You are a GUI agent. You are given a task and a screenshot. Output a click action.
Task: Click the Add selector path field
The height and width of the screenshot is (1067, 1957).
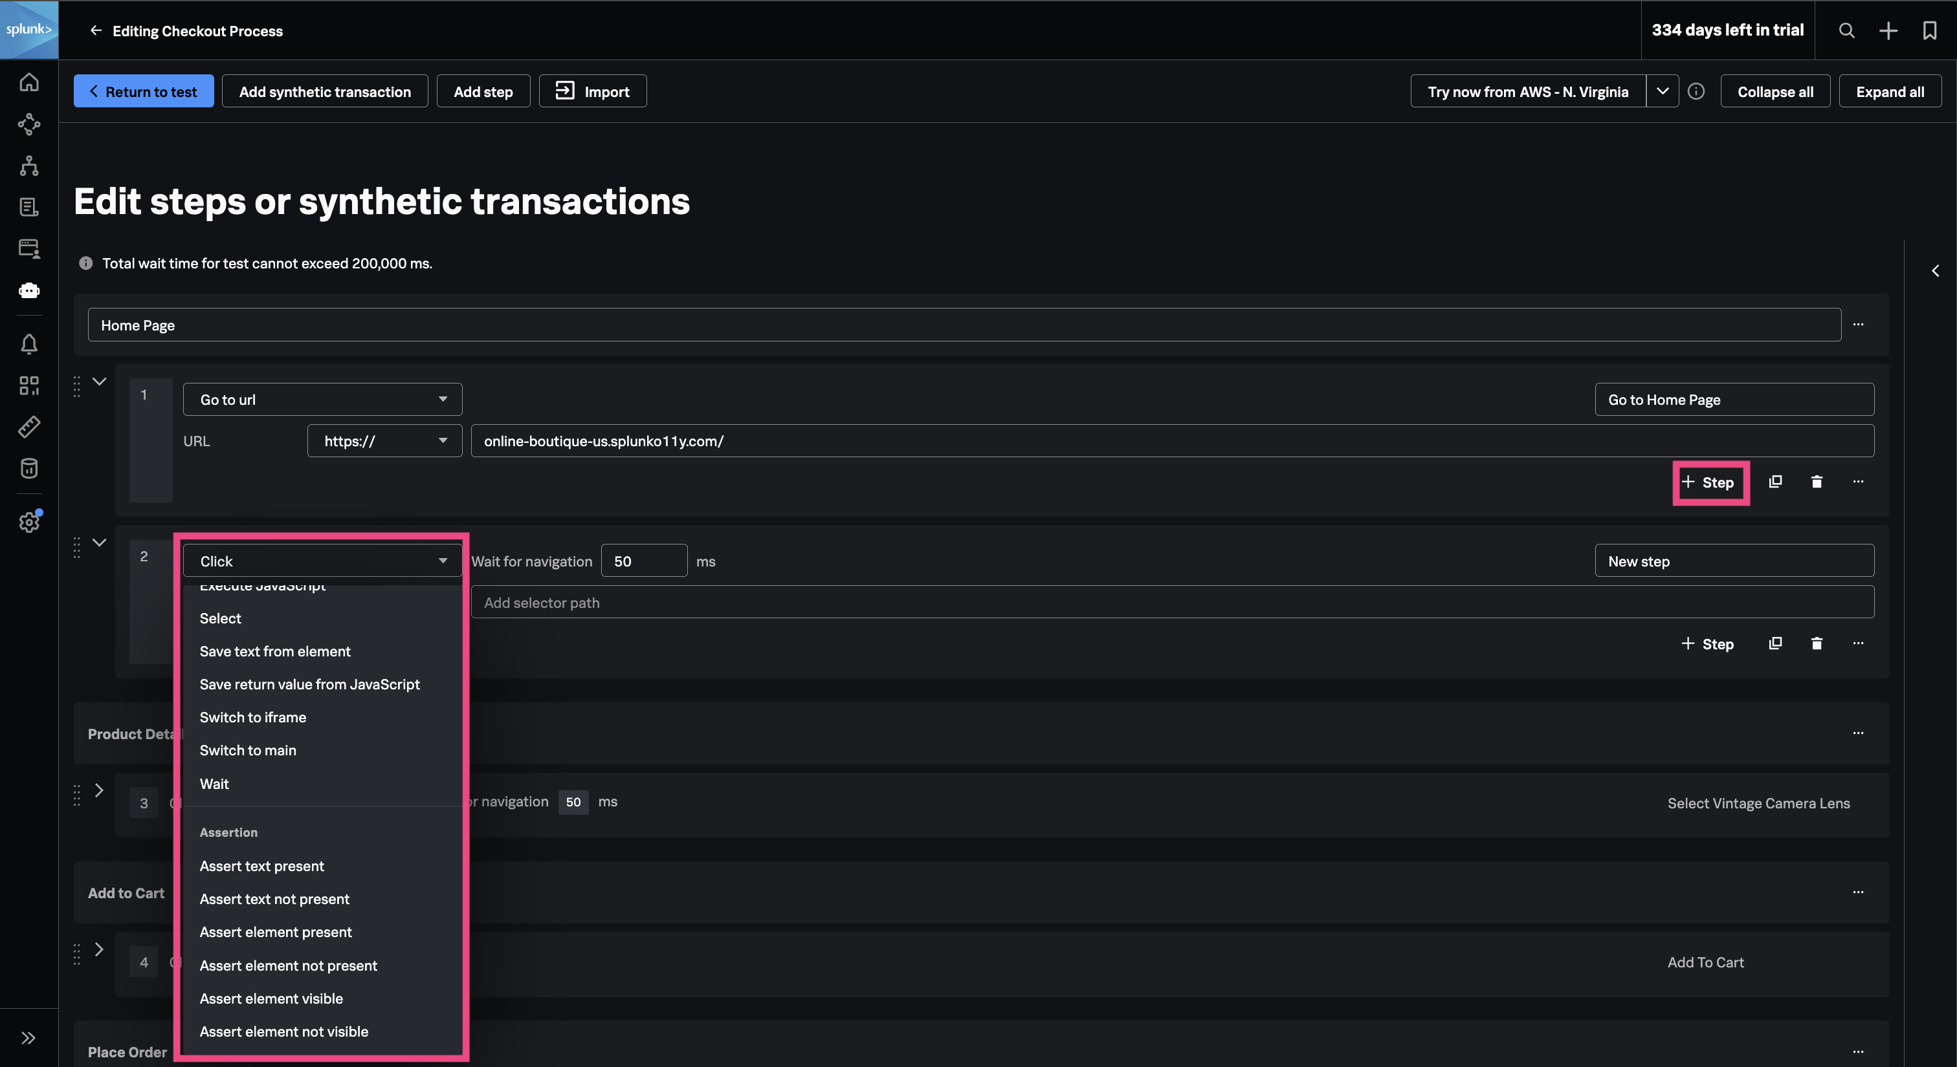coord(1171,603)
